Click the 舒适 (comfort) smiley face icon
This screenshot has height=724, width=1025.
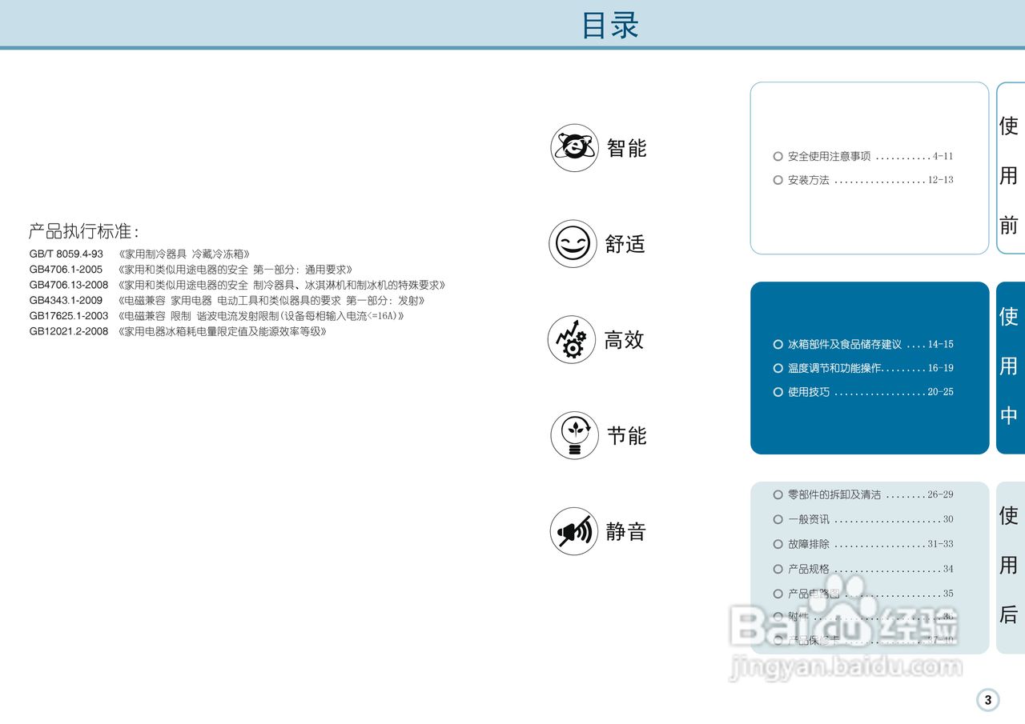(x=573, y=243)
